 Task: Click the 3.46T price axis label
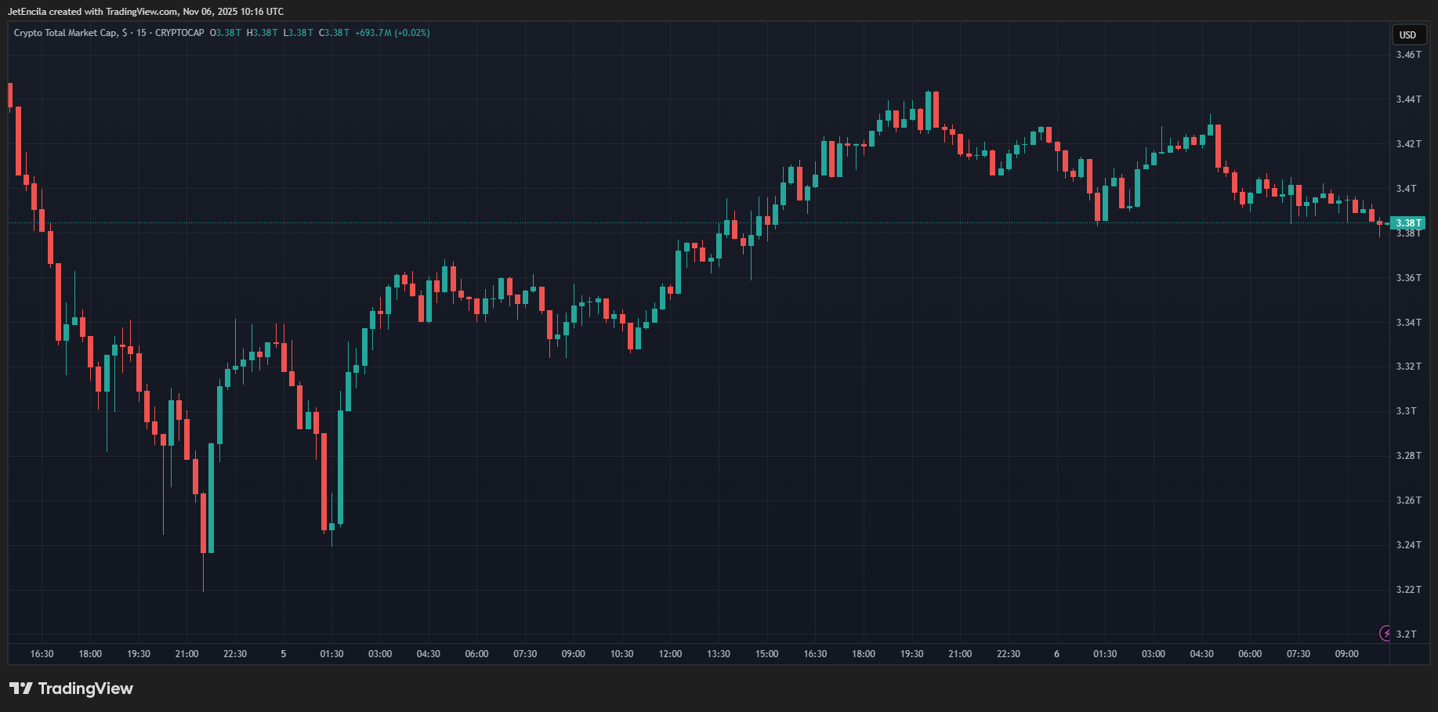point(1407,55)
